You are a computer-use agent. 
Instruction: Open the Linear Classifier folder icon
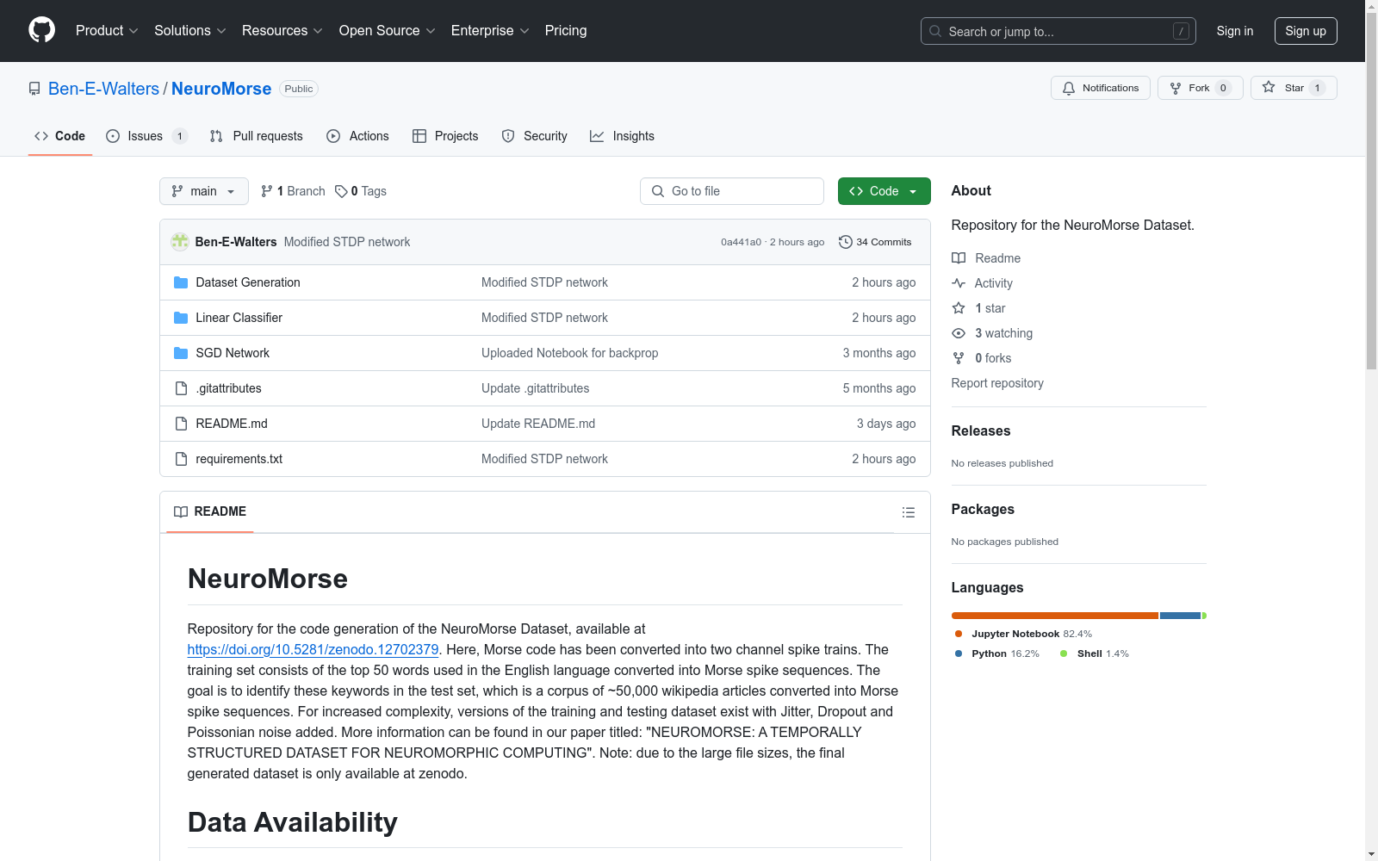tap(181, 318)
